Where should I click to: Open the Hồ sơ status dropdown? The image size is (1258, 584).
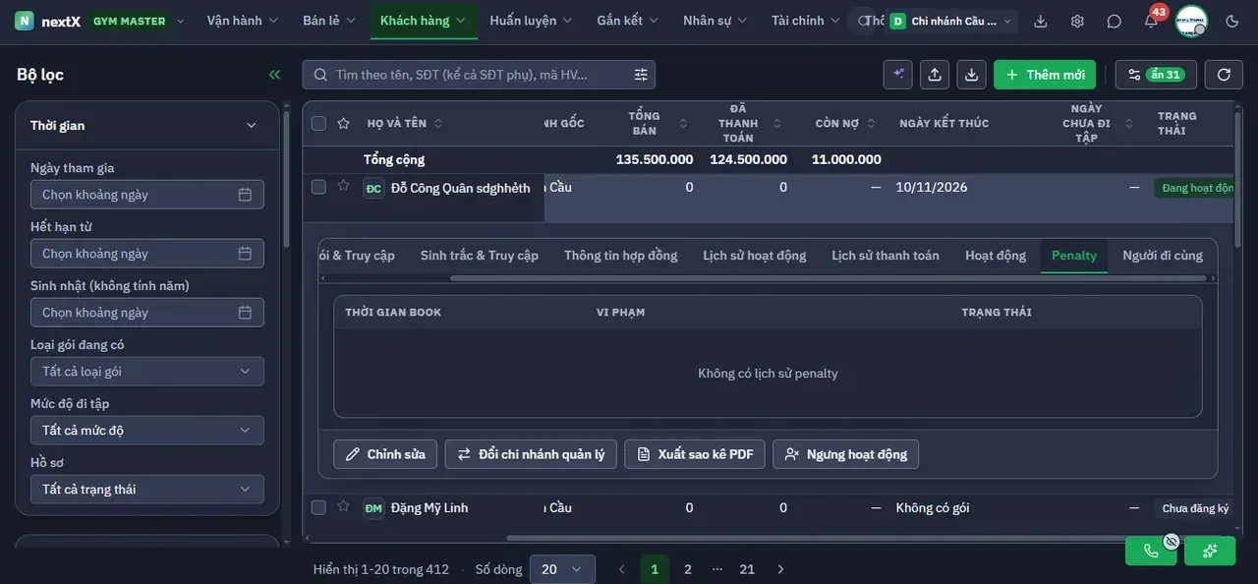147,490
